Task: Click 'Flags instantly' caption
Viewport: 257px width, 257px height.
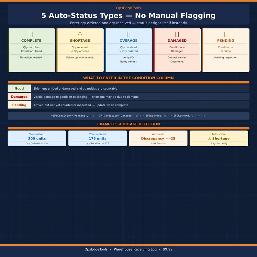Action: [x=219, y=143]
